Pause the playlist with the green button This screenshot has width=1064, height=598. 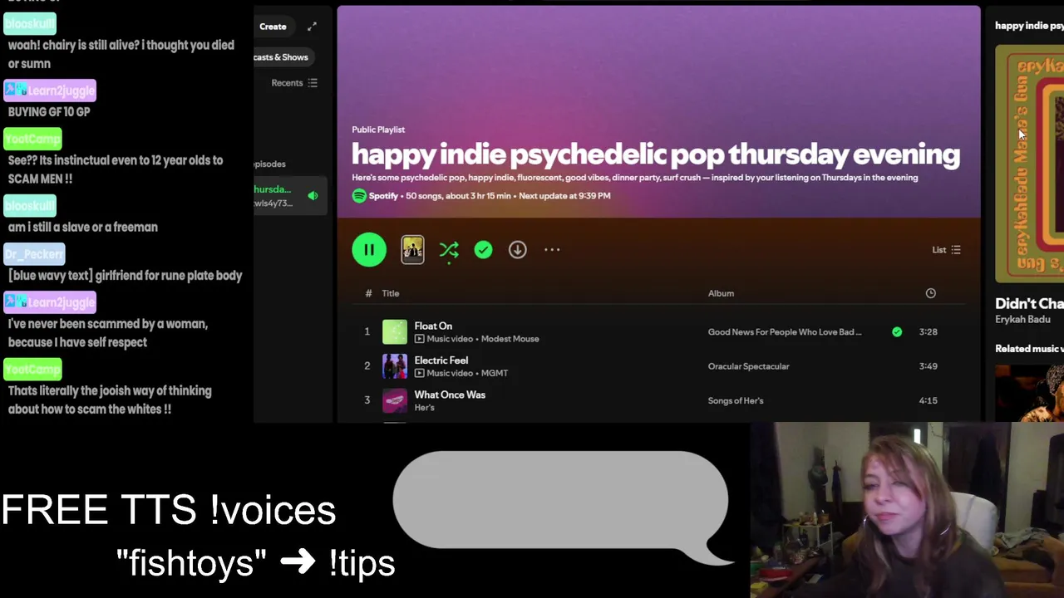coord(369,250)
